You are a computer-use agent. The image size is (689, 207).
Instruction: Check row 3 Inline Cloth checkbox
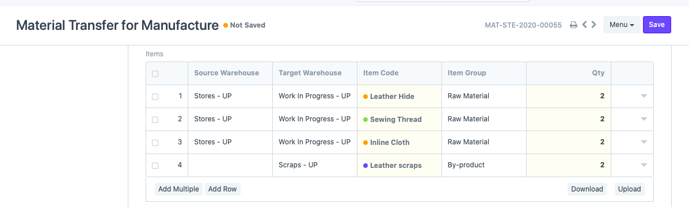(x=155, y=143)
